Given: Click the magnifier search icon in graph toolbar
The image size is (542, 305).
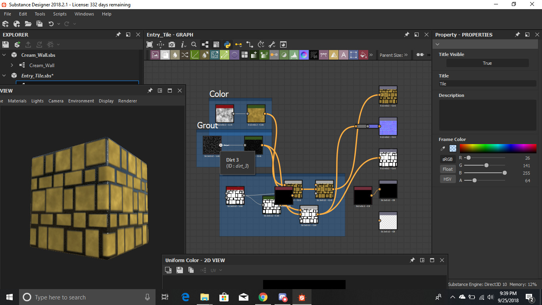Looking at the screenshot, I should [x=194, y=44].
